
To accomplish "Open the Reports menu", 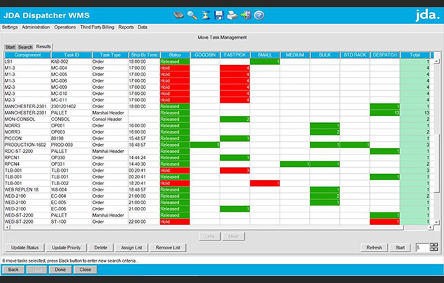I will click(126, 27).
